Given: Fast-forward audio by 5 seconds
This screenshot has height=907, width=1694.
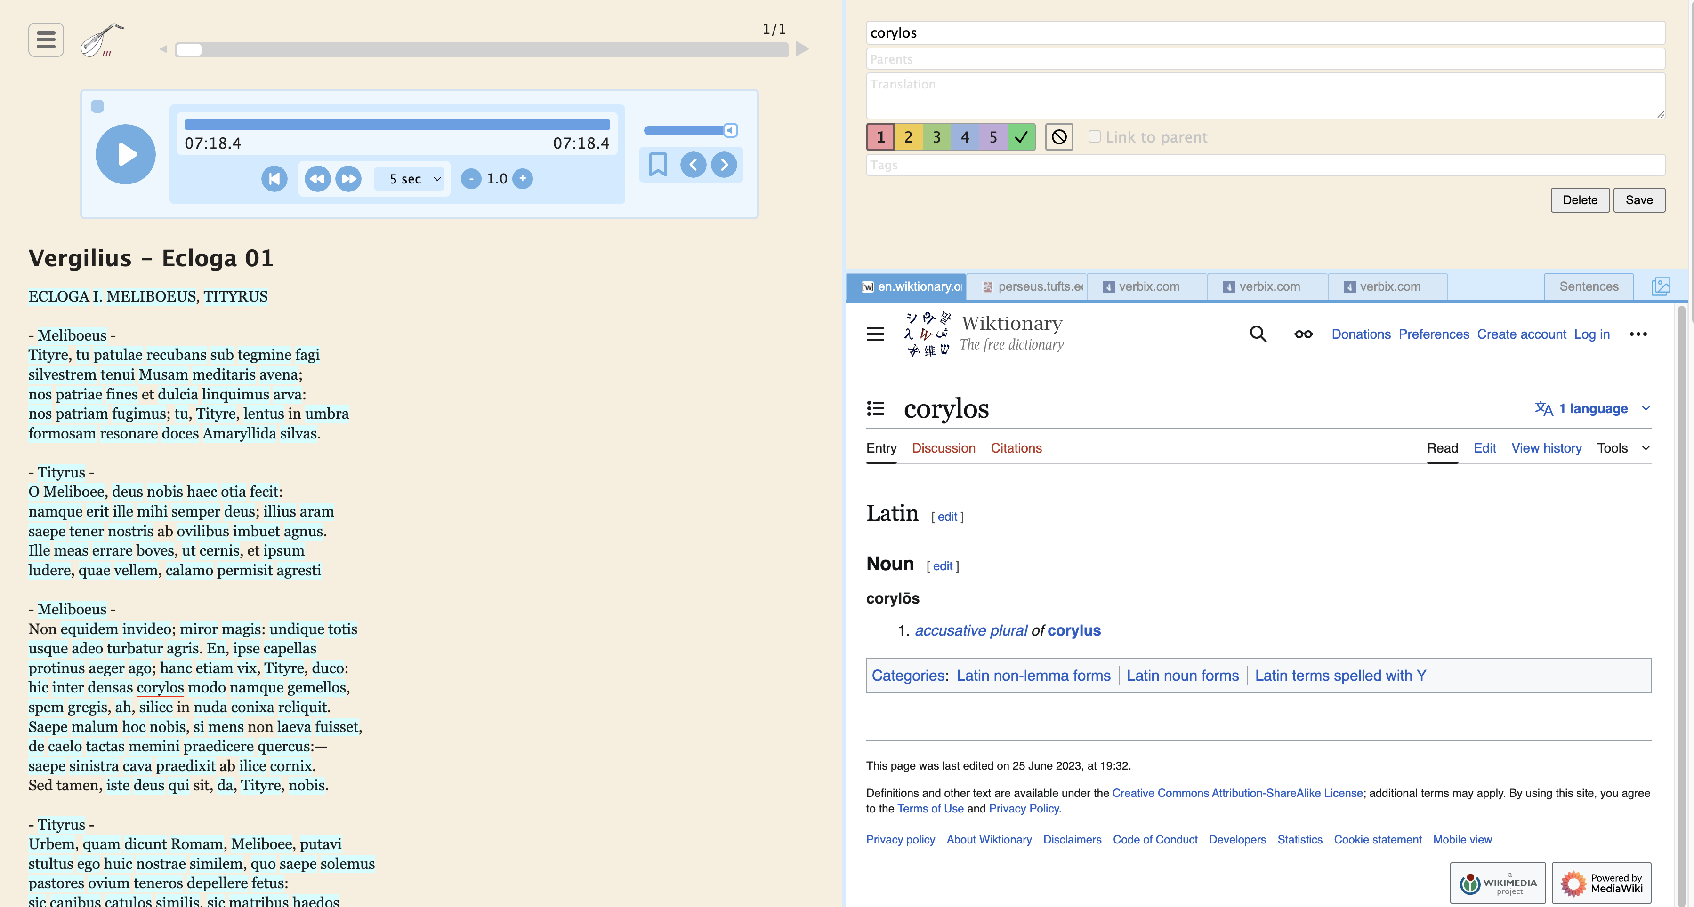Looking at the screenshot, I should coord(348,179).
